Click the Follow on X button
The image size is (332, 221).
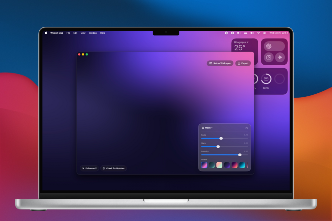pos(89,168)
